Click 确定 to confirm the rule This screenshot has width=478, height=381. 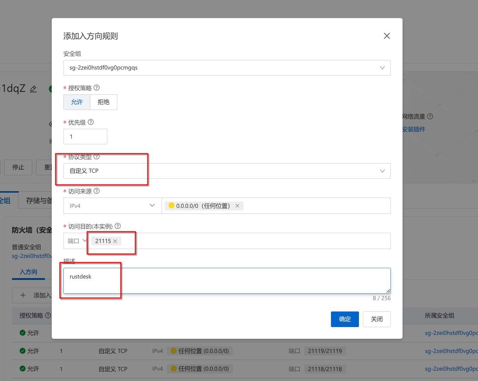[344, 319]
